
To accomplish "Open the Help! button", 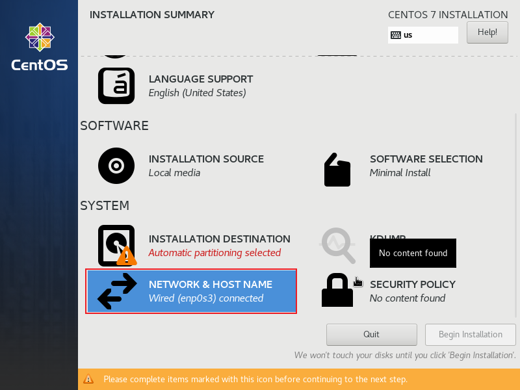I will pyautogui.click(x=487, y=32).
